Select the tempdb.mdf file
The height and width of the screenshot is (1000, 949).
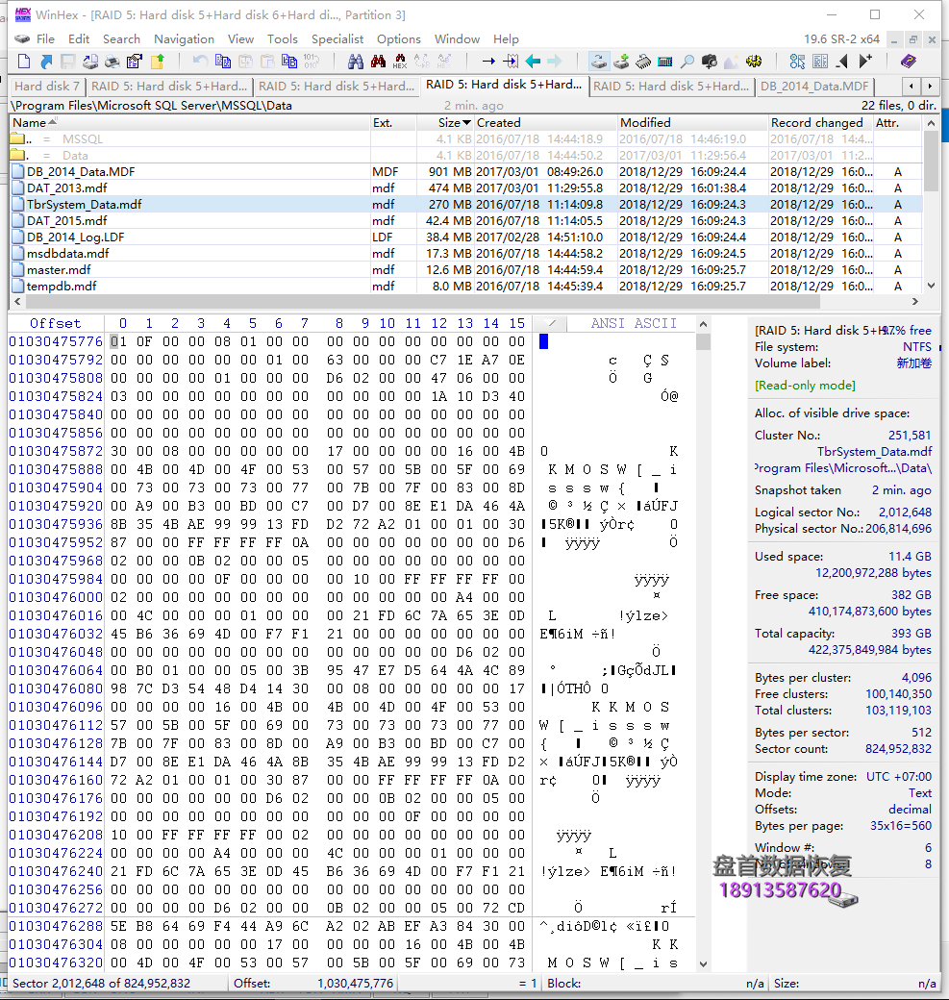click(466, 287)
